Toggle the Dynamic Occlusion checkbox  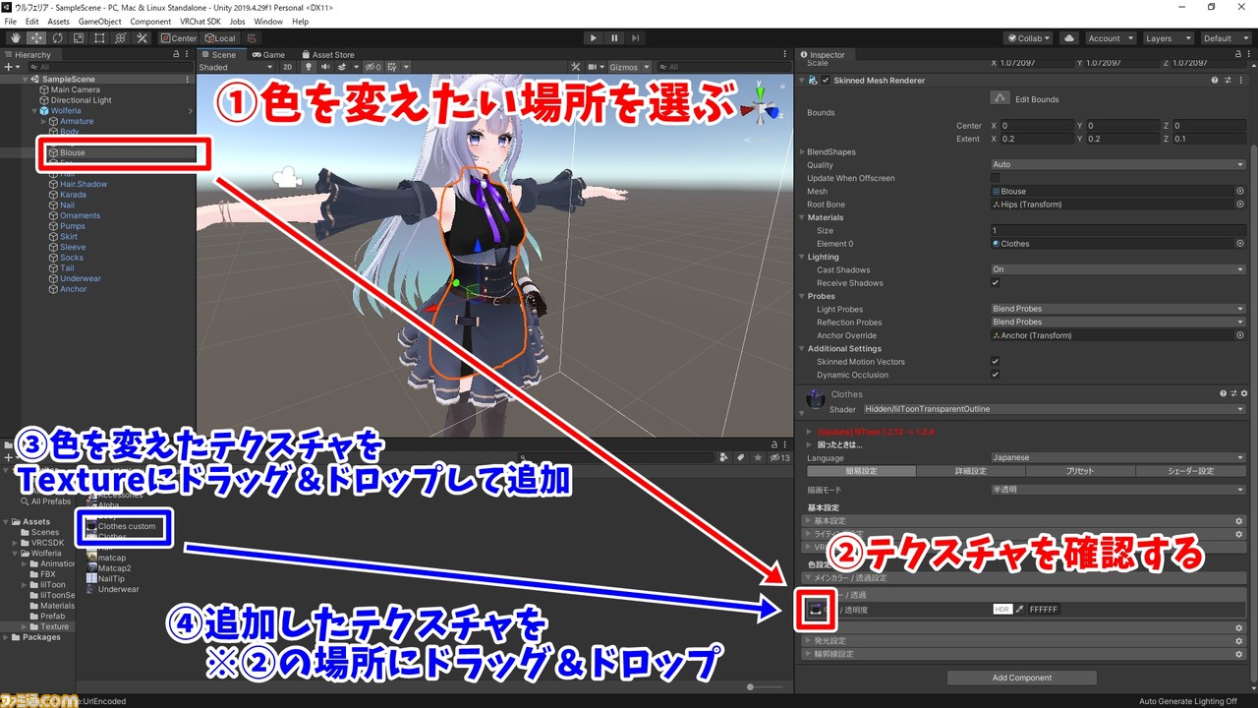tap(996, 375)
